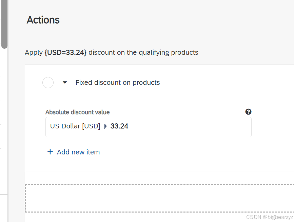Click the small triangle after US Dollar [USD]

click(x=105, y=126)
